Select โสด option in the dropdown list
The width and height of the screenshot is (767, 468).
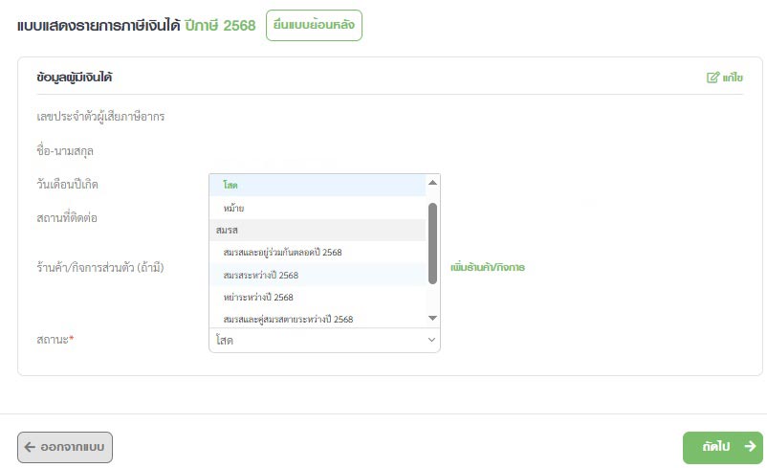pos(318,185)
